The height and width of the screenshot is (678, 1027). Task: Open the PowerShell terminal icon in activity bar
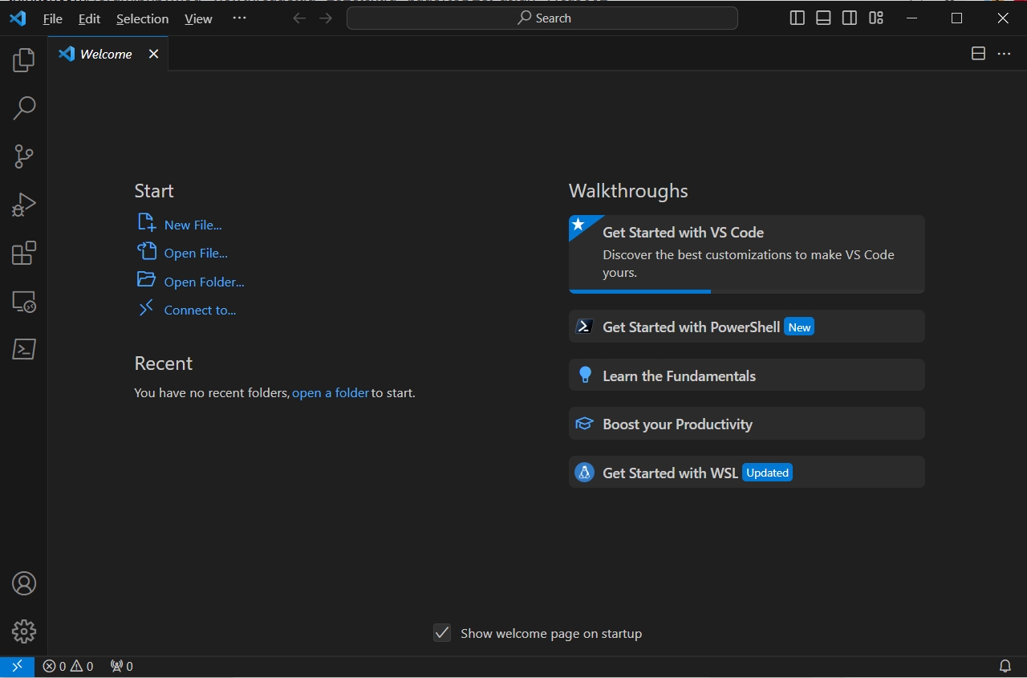click(x=23, y=349)
